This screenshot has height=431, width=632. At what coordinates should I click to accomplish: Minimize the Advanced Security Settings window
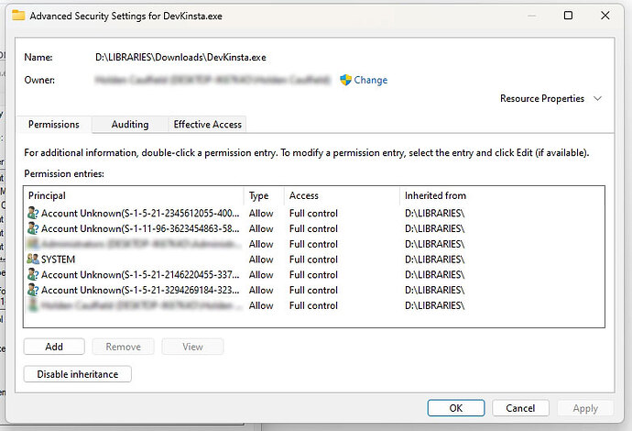coord(531,16)
